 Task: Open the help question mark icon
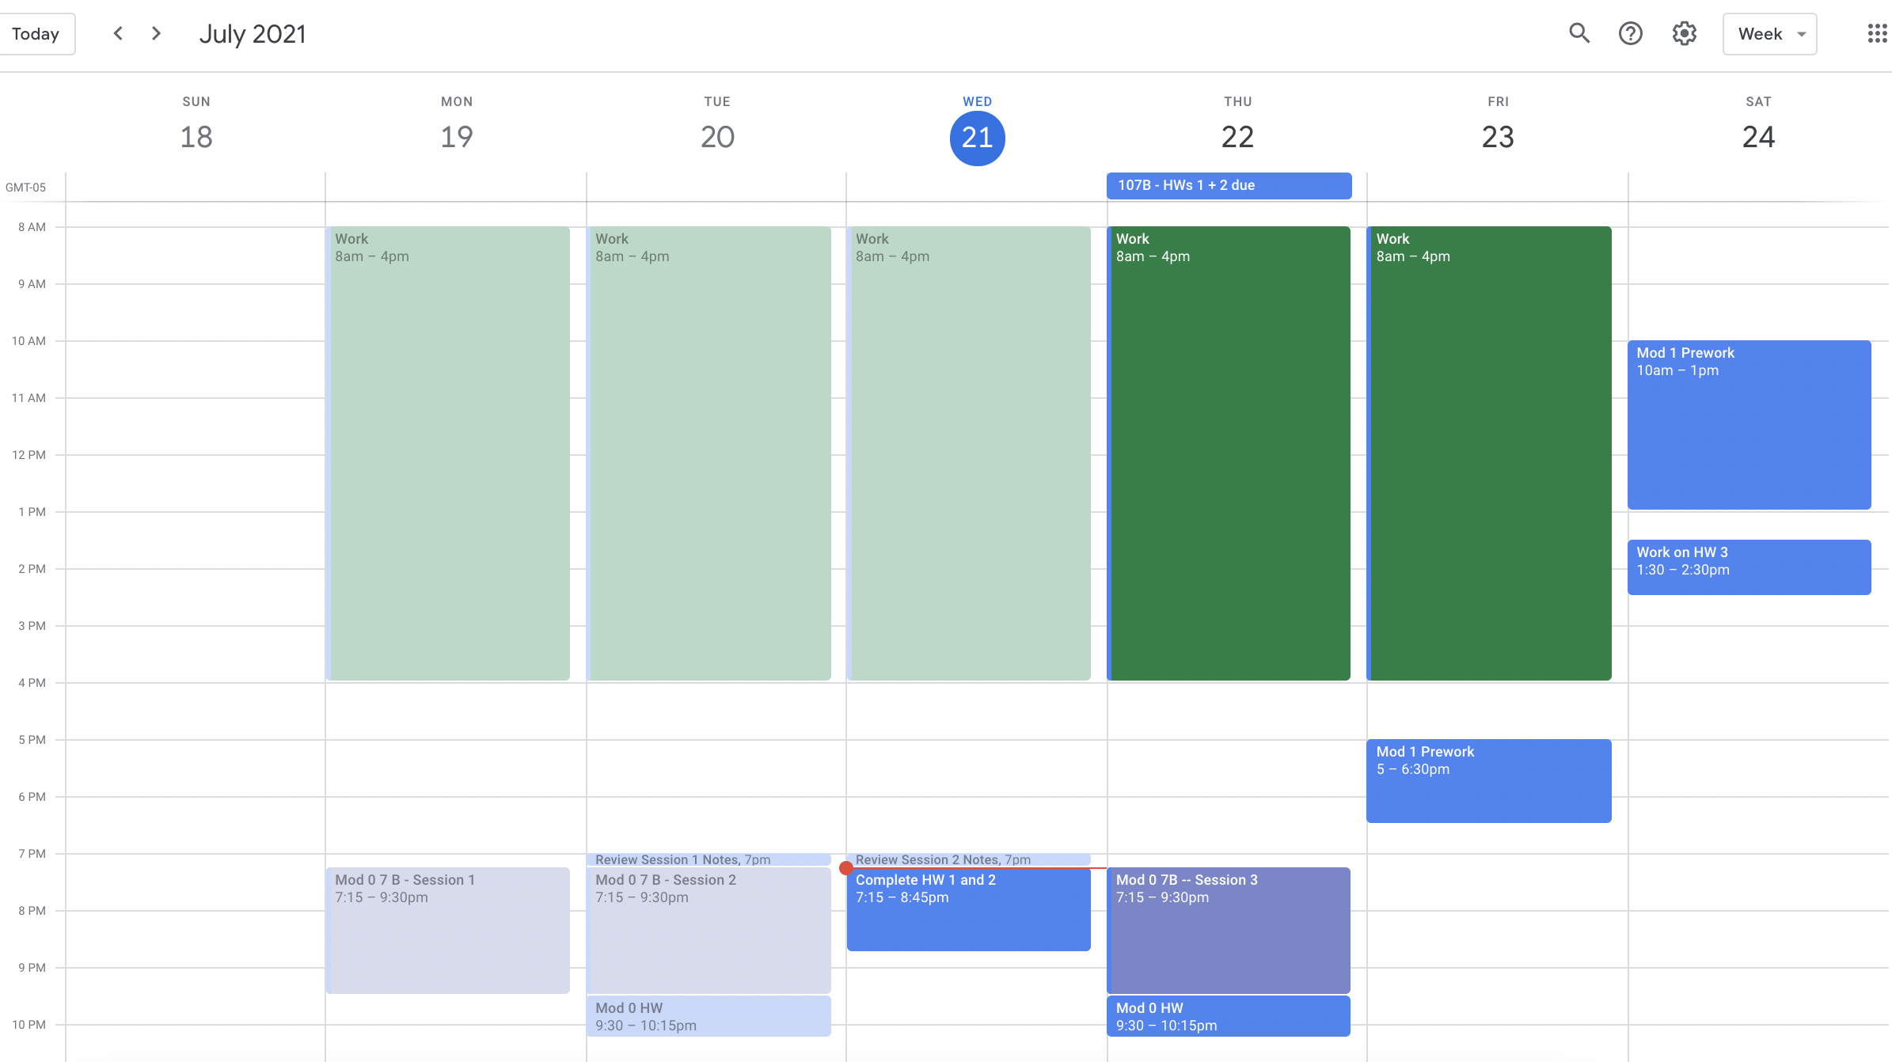1631,33
